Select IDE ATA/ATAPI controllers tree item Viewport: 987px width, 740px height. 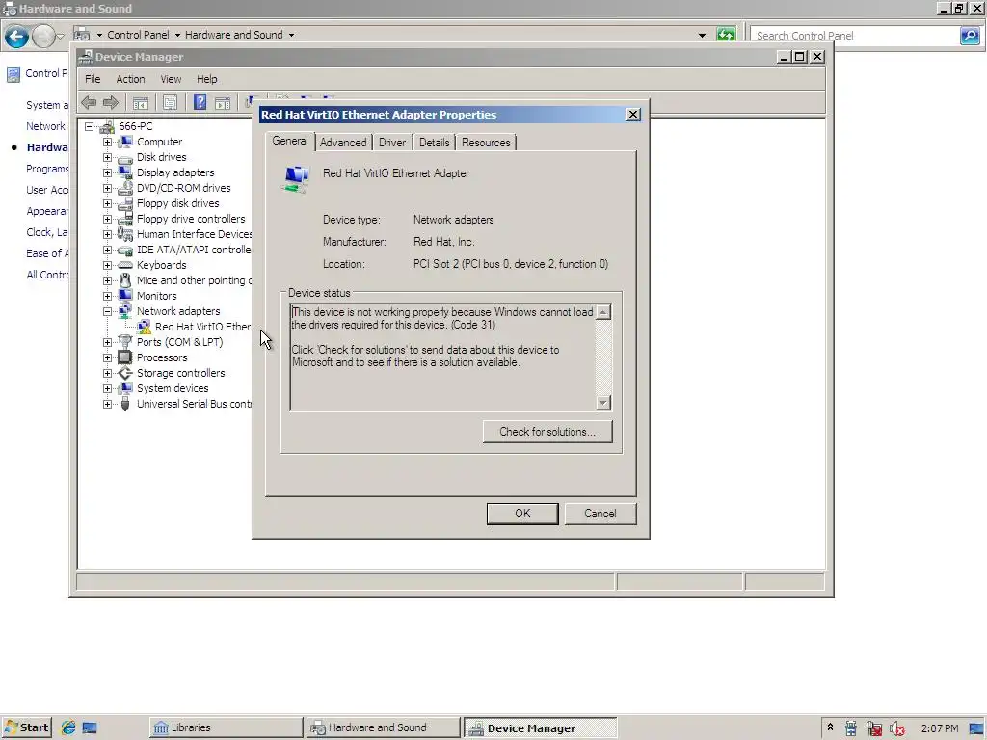click(x=194, y=250)
